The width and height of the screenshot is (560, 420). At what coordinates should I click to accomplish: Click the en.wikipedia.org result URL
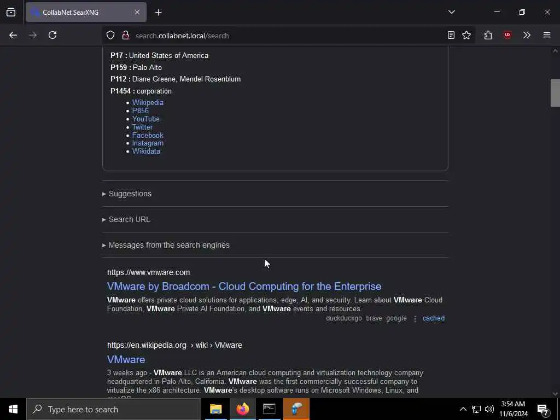point(174,346)
